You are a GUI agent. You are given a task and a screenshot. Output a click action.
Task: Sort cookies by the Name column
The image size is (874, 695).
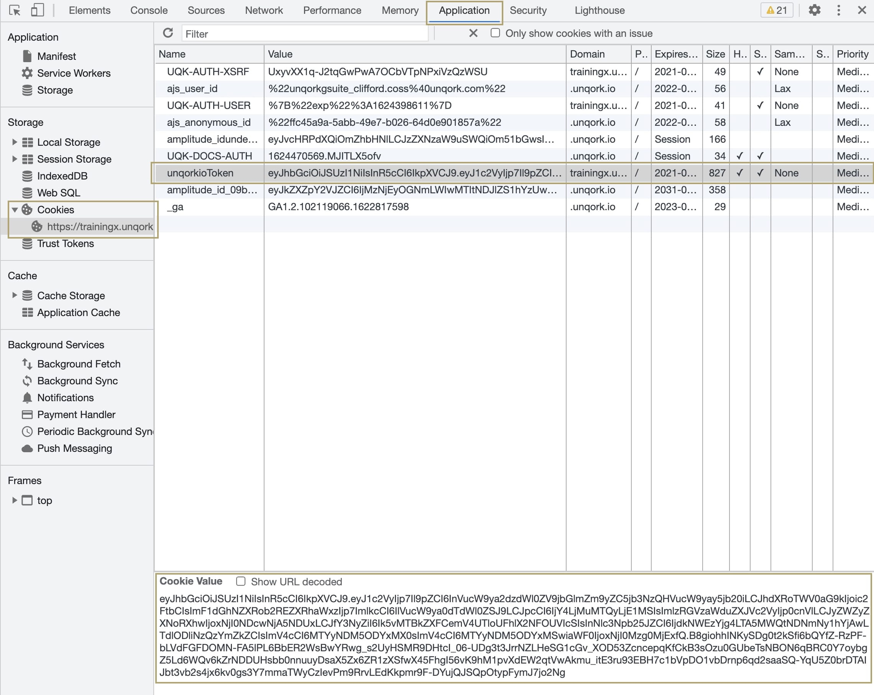coord(209,54)
